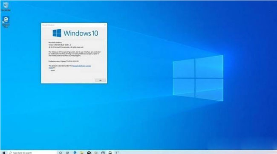The width and height of the screenshot is (277, 154).
Task: Open the Recycle Bin desktop icon
Action: tap(6, 6)
